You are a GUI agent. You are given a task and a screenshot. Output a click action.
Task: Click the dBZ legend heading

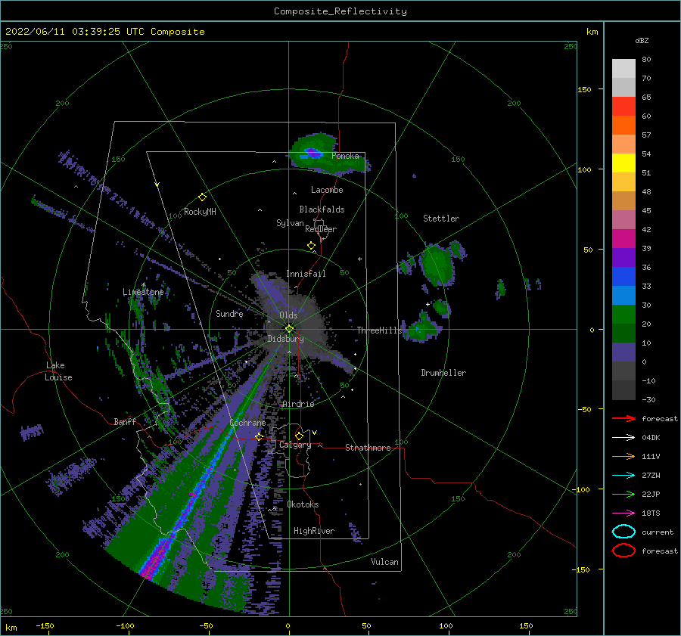point(642,40)
